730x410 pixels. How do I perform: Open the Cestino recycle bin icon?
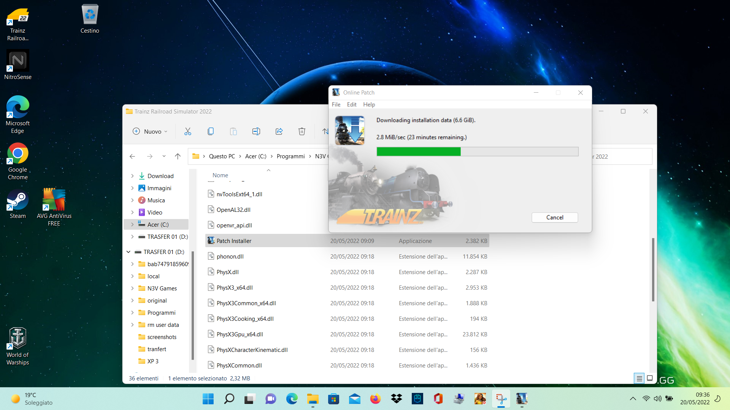point(90,19)
